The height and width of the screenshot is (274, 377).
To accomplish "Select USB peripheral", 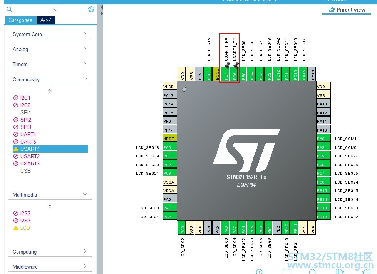I will [25, 171].
